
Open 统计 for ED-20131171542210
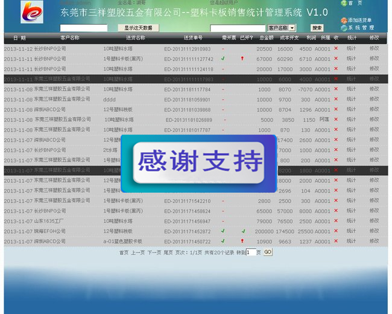click(x=351, y=200)
